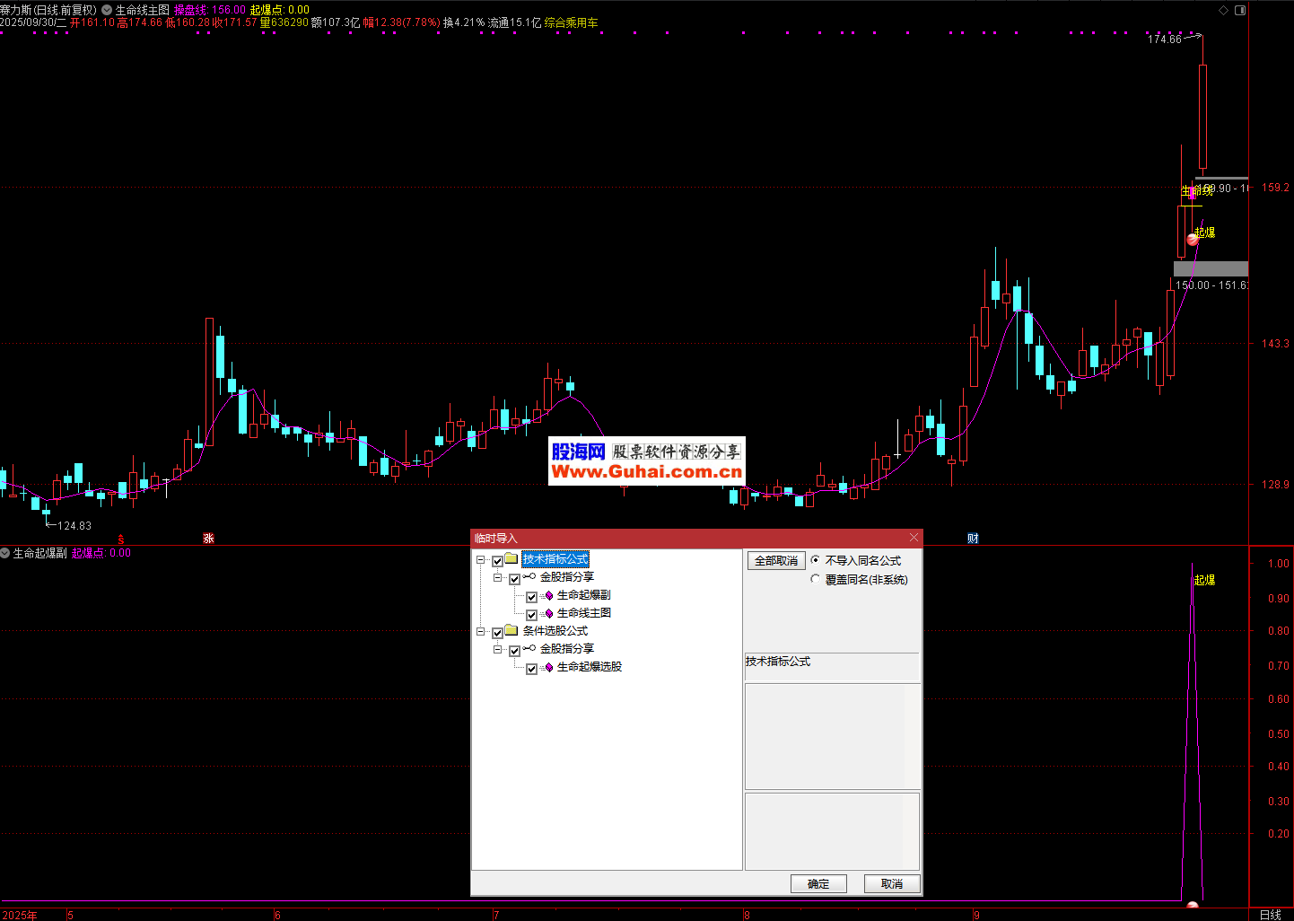The image size is (1294, 921).
Task: Click the 技术指标公式 folder icon
Action: click(x=511, y=559)
